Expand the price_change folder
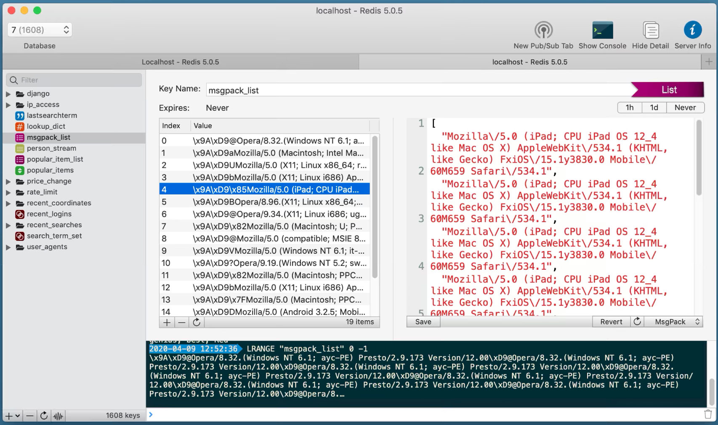Screen dimensions: 718x425 click(8, 181)
